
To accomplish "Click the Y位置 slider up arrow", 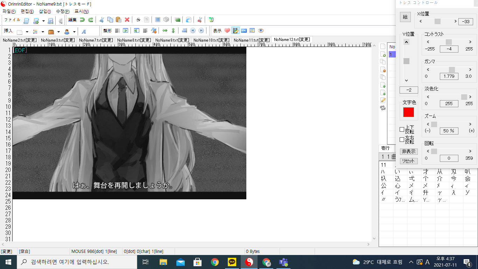I will pos(406,42).
